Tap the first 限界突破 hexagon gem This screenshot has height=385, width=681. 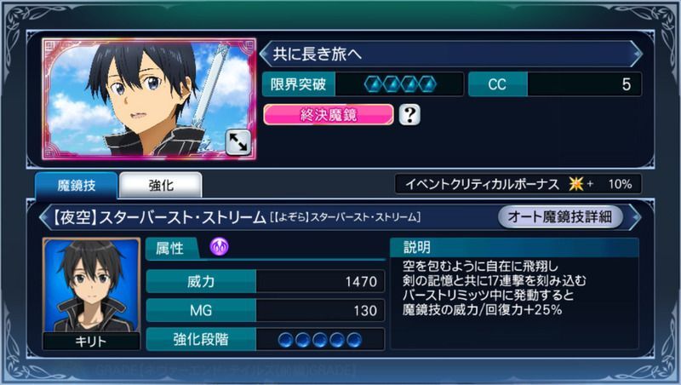[374, 84]
